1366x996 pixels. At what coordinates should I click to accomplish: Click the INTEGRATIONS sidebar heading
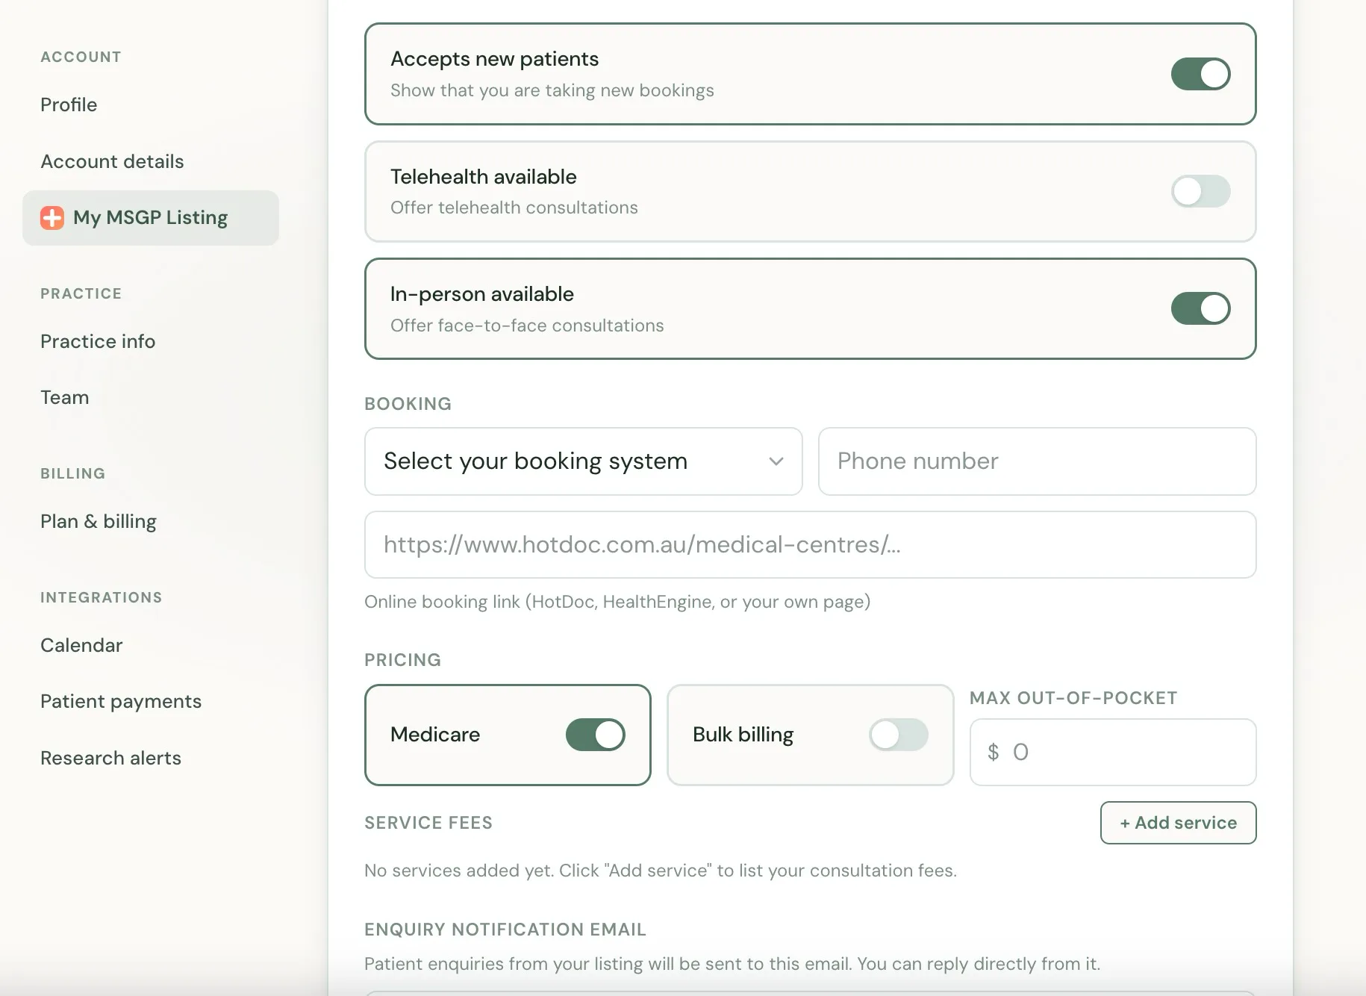click(x=102, y=597)
